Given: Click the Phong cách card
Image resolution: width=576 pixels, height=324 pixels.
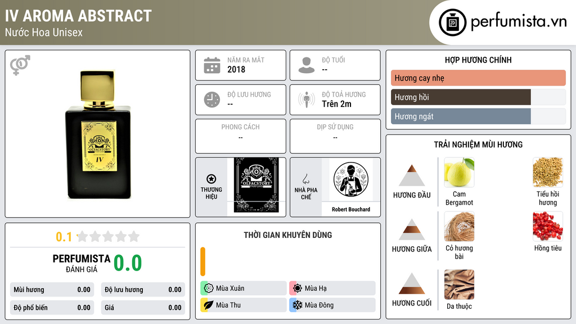Looking at the screenshot, I should [x=241, y=136].
